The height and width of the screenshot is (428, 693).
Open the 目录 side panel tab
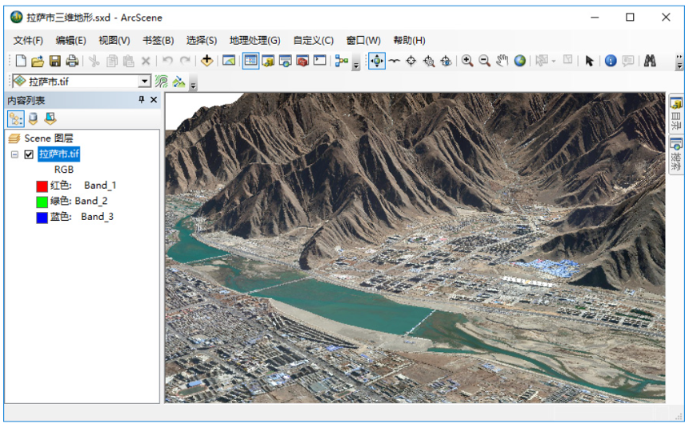676,116
